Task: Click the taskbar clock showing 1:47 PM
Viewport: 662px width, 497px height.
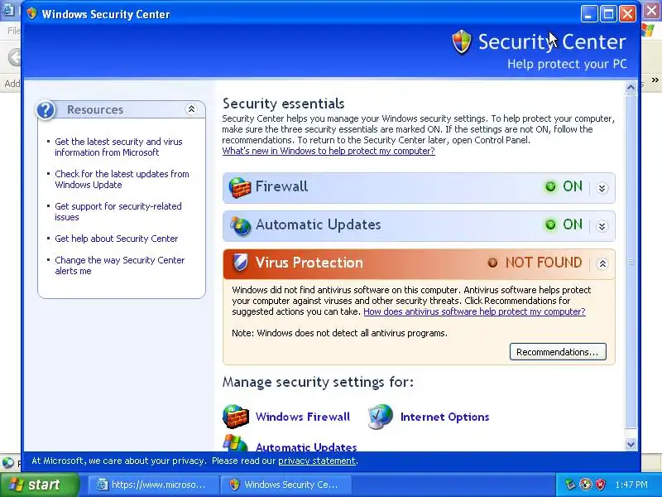Action: (x=631, y=485)
